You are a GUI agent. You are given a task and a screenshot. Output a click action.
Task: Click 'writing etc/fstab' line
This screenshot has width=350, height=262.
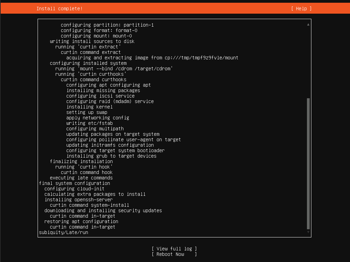90,123
